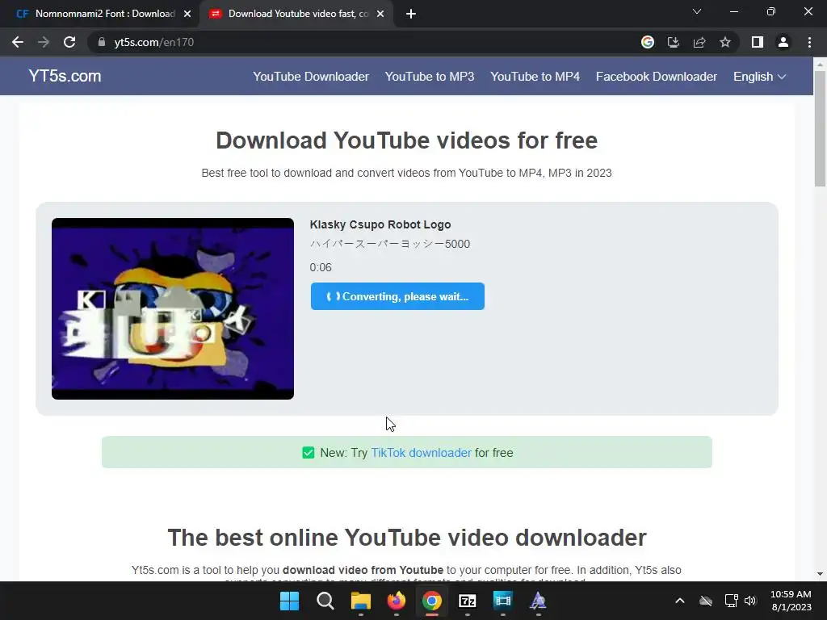Open YouTube to MP3 nav item
This screenshot has width=827, height=620.
click(x=430, y=77)
